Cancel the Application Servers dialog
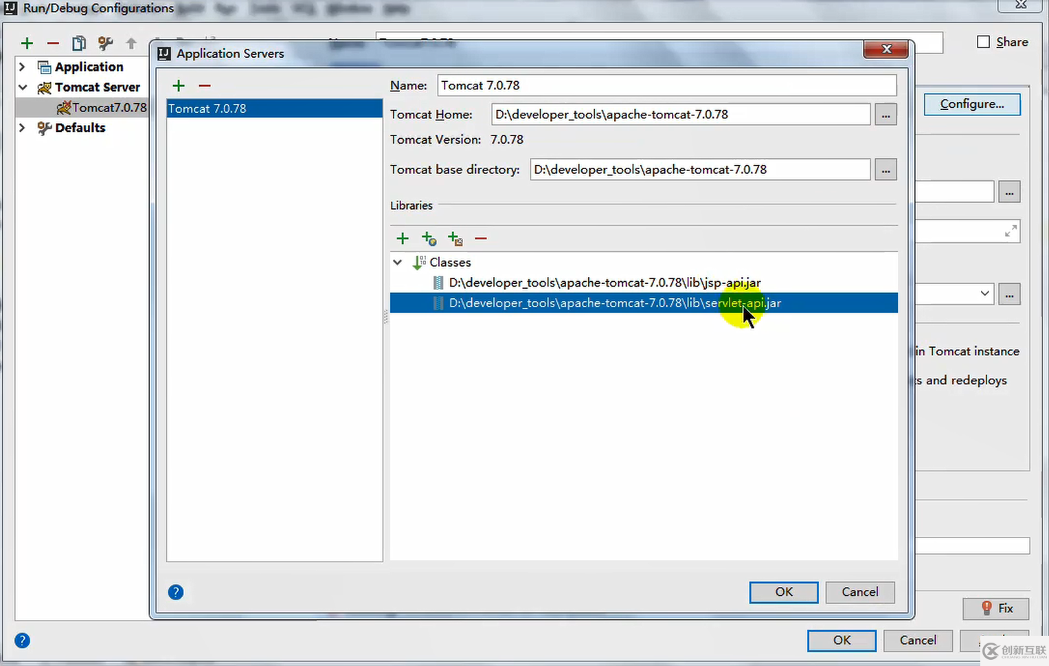The height and width of the screenshot is (666, 1049). click(860, 592)
